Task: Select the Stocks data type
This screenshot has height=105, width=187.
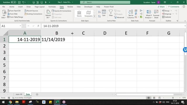Action: pyautogui.click(x=79, y=14)
